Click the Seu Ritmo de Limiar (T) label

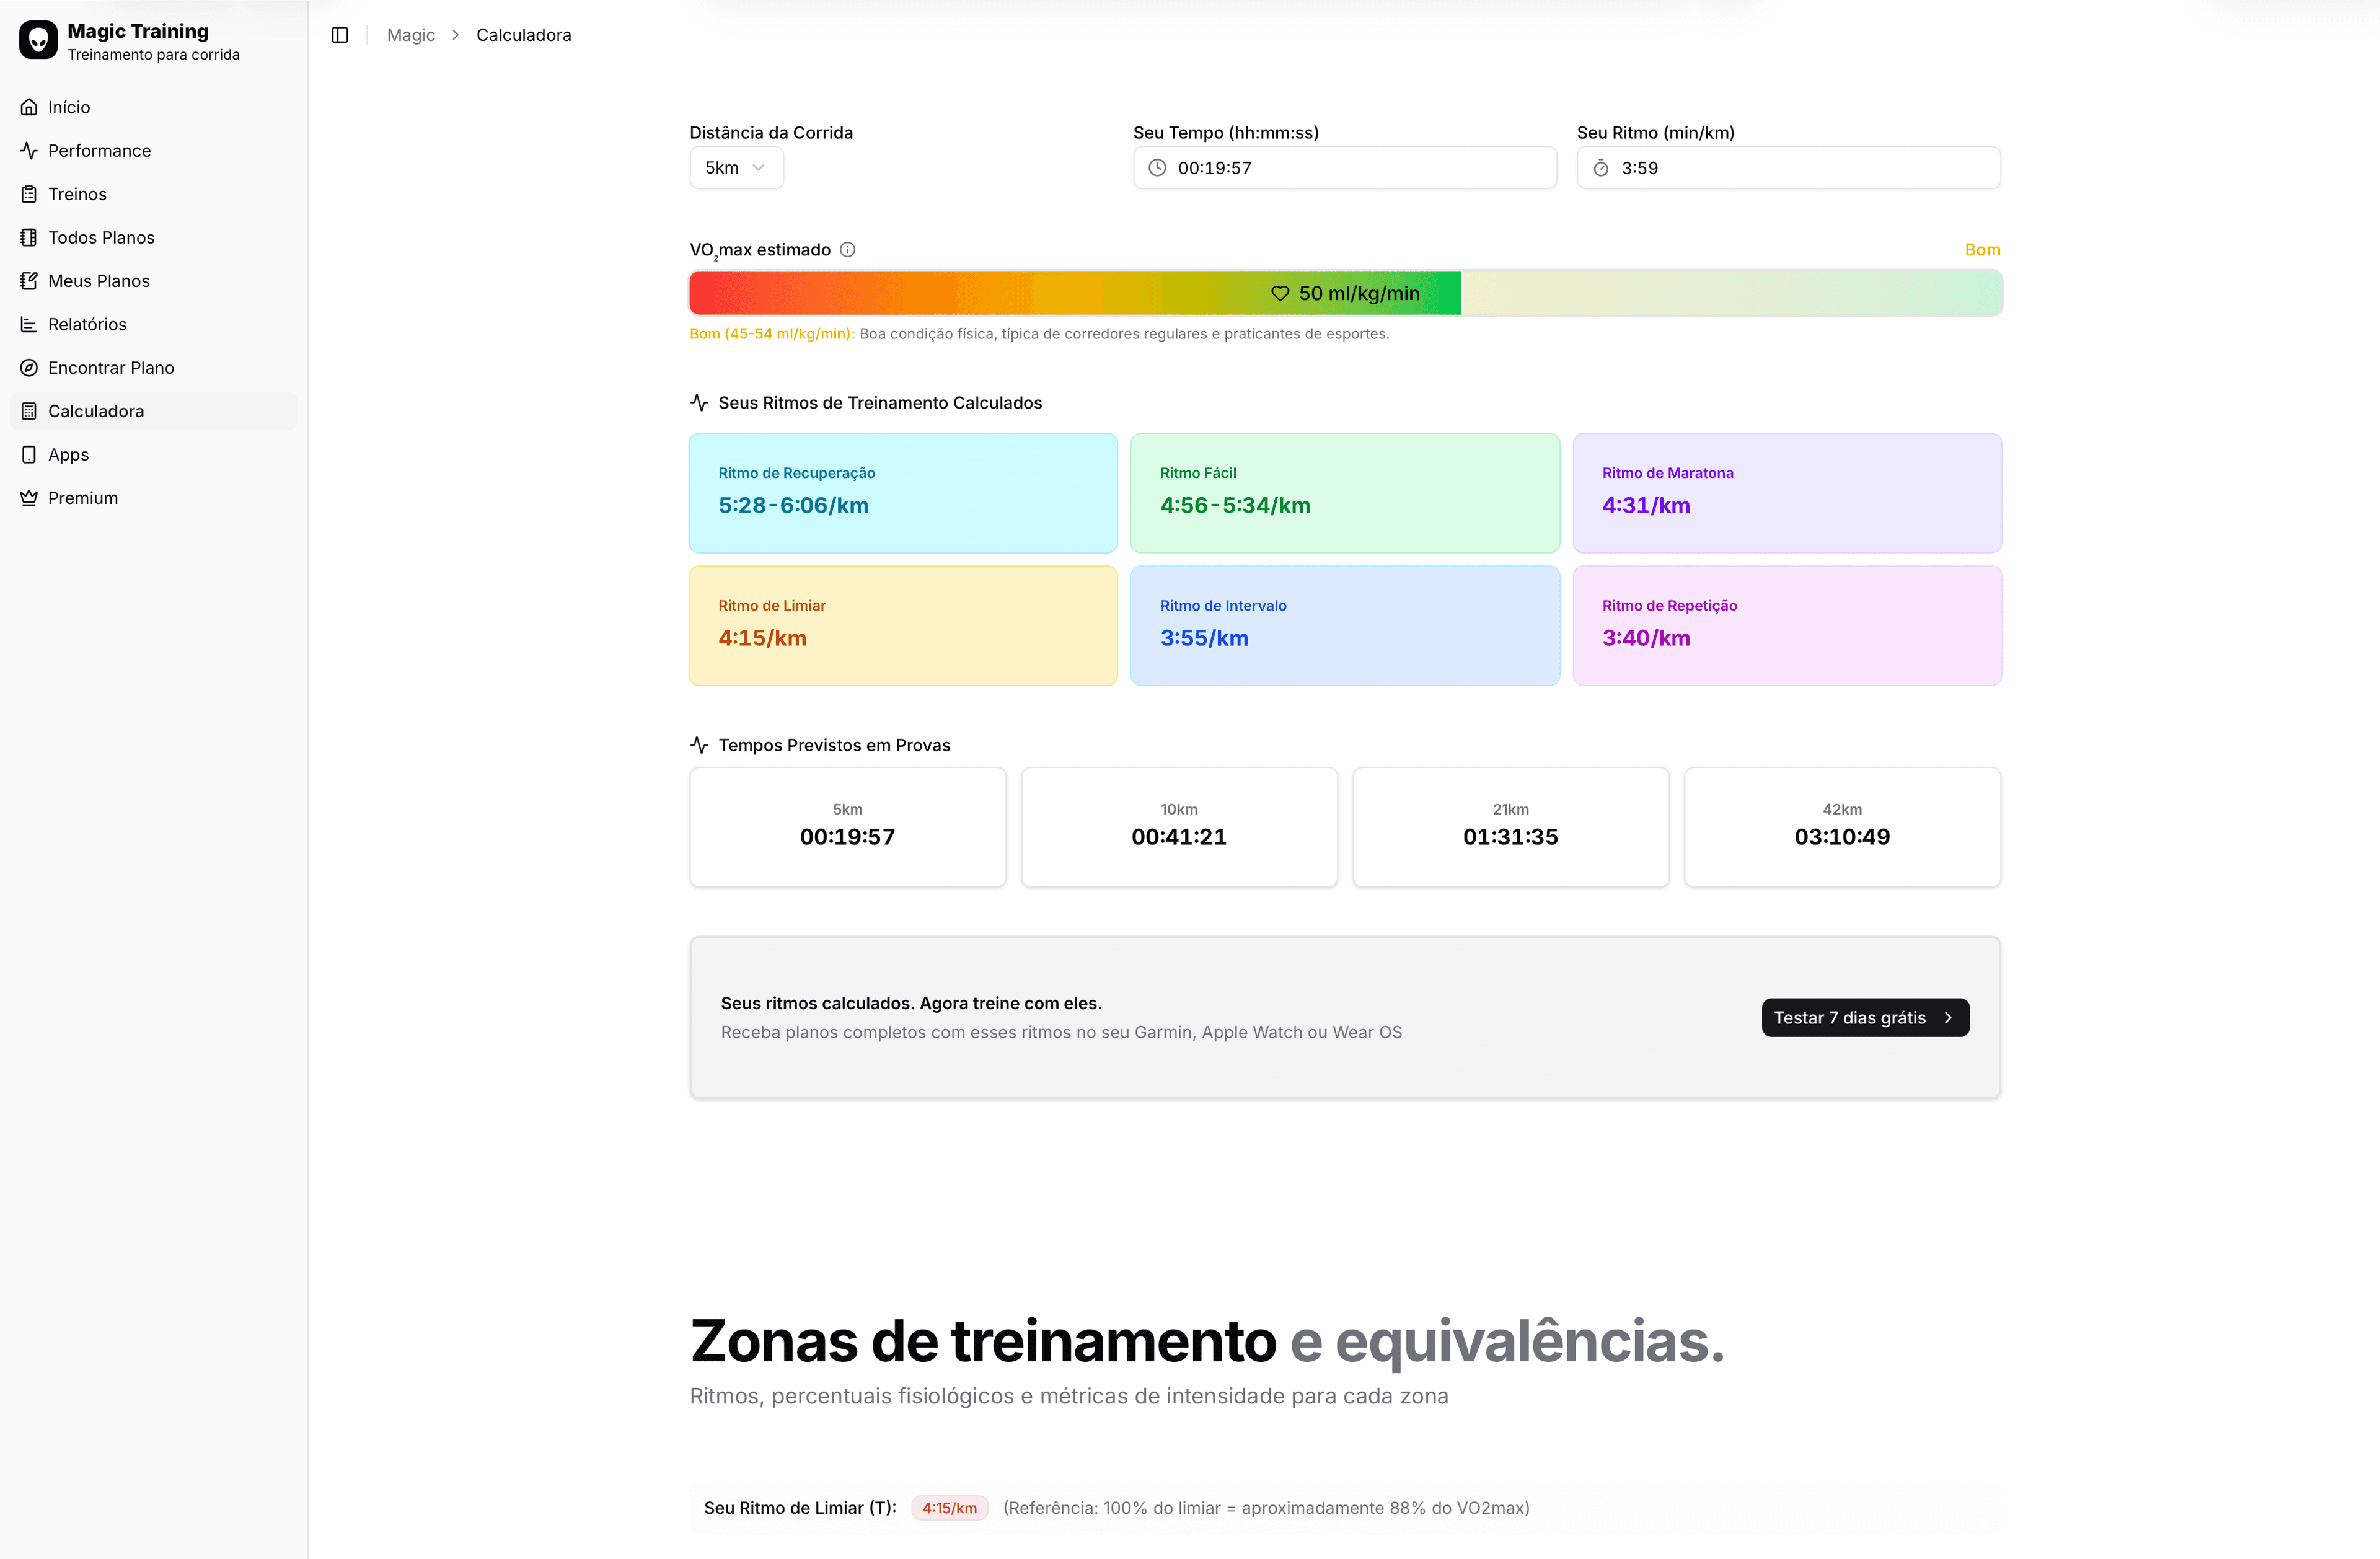(800, 1508)
